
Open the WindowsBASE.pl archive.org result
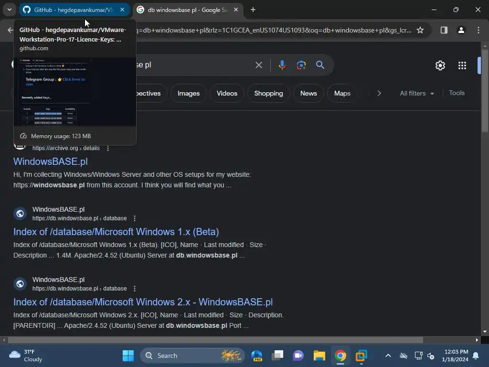[51, 162]
